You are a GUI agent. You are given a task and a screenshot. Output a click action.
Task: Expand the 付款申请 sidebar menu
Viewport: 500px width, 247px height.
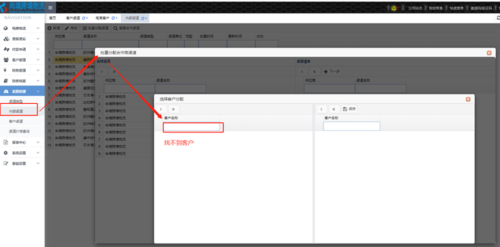22,50
